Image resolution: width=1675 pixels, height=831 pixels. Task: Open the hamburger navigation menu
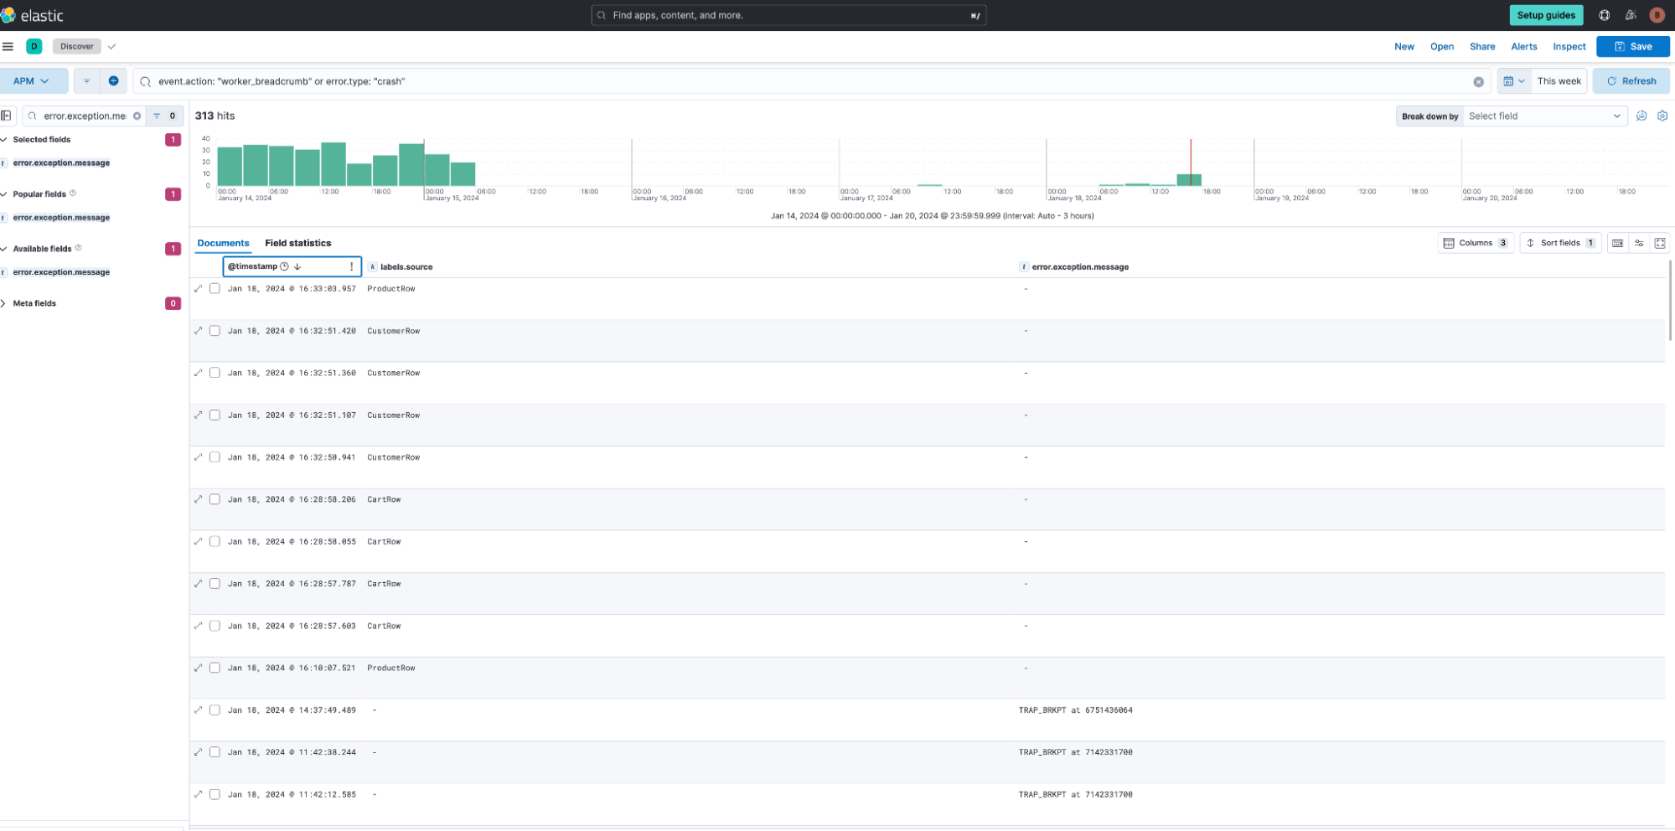(x=8, y=47)
